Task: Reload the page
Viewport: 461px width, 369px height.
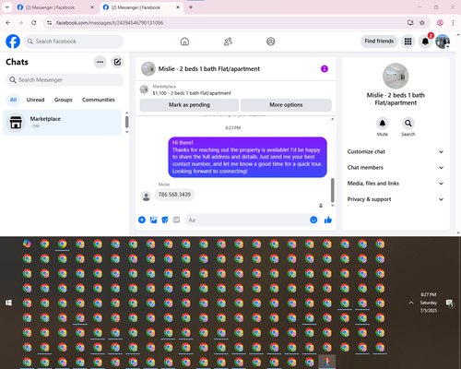Action: point(34,22)
